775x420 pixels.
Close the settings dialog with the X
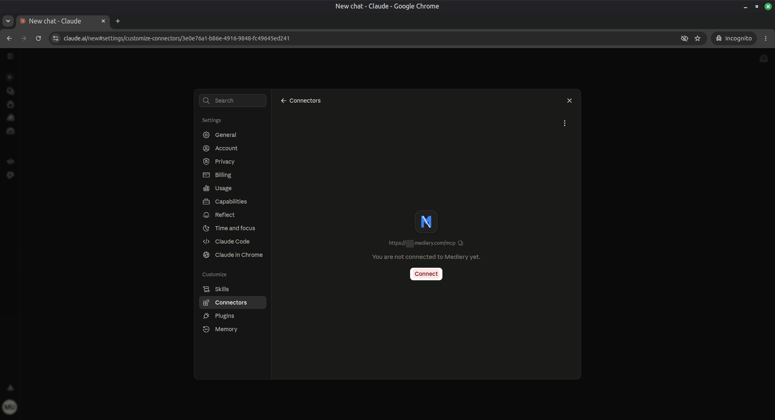point(569,101)
